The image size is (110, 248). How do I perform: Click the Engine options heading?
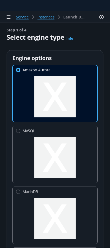[32, 58]
